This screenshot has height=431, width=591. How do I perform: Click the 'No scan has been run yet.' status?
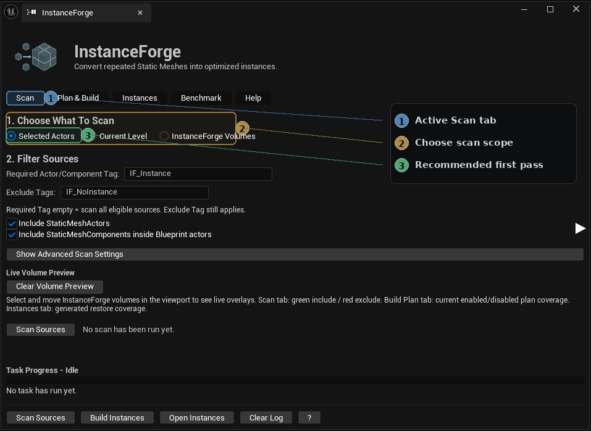(128, 330)
